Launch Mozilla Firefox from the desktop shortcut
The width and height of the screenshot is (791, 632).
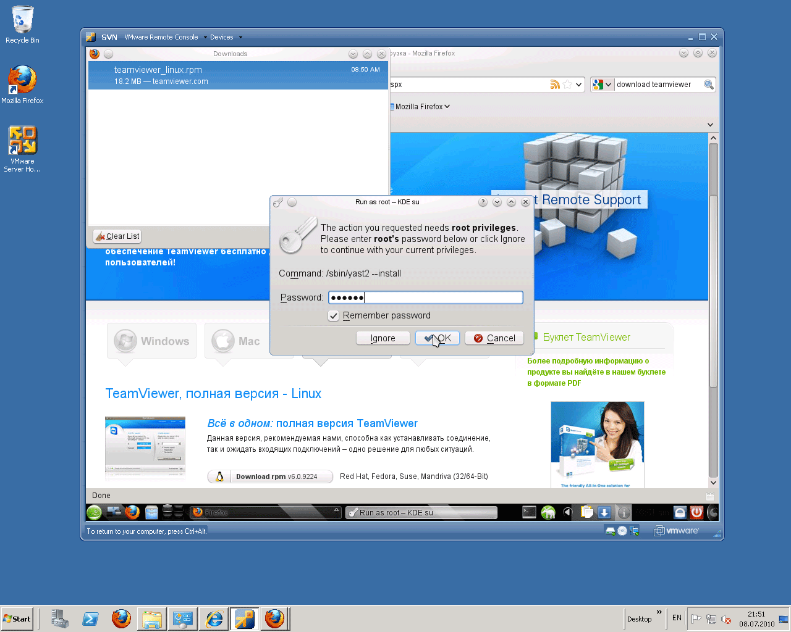click(x=22, y=85)
